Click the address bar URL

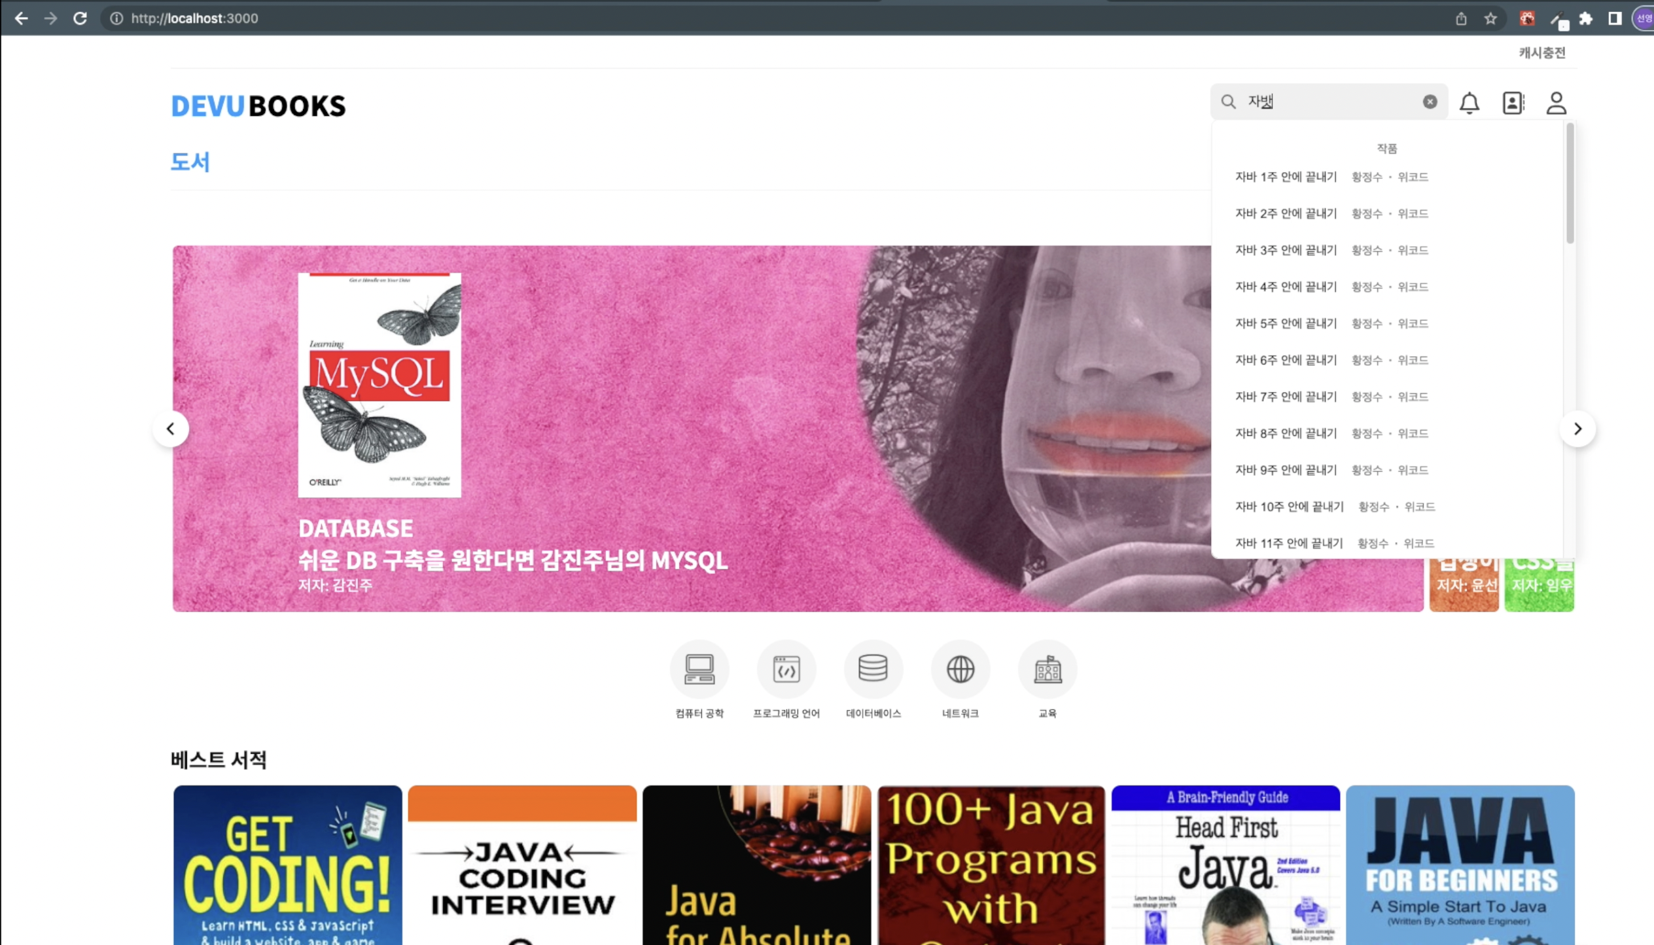194,18
